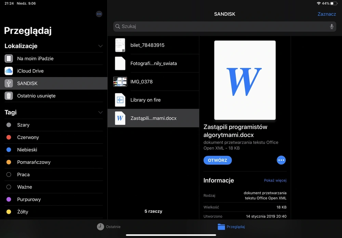Open the iCloud Drive location
Screen dimensions: 342x238
[54, 71]
